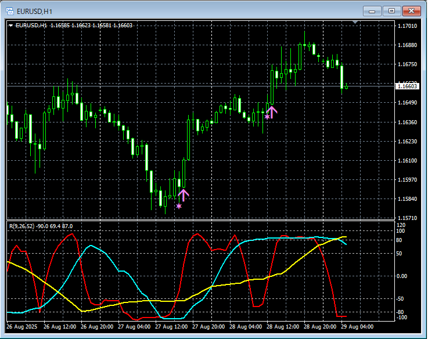Click the chart window icon in title bar
This screenshot has width=428, height=339.
[x=10, y=11]
